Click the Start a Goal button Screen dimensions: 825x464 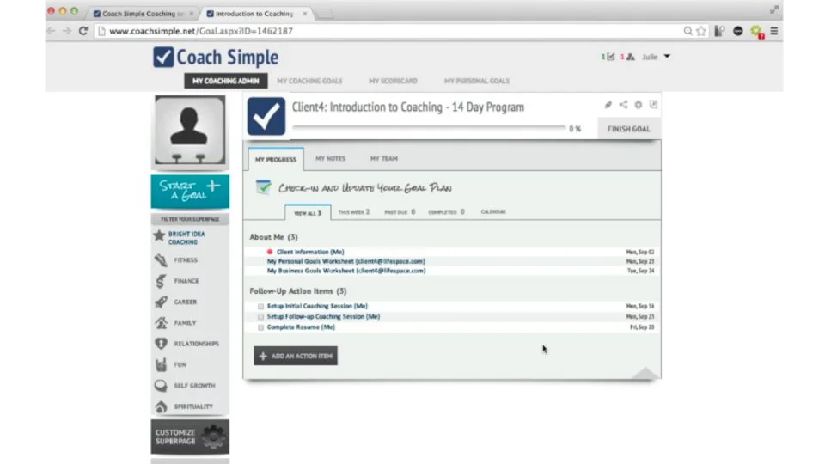tap(190, 191)
